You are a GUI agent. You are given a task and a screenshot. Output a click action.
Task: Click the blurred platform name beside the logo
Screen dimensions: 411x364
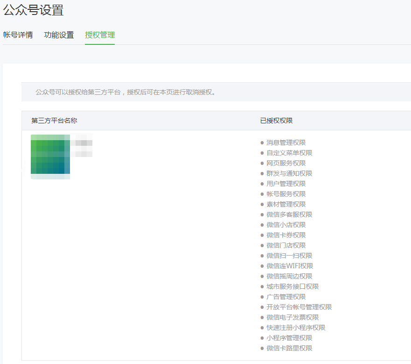[x=82, y=146]
